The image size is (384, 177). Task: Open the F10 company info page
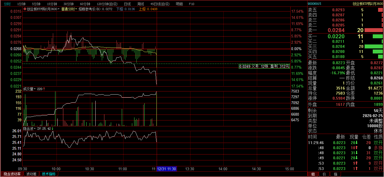192,4
